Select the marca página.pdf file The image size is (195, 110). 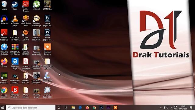26,64
